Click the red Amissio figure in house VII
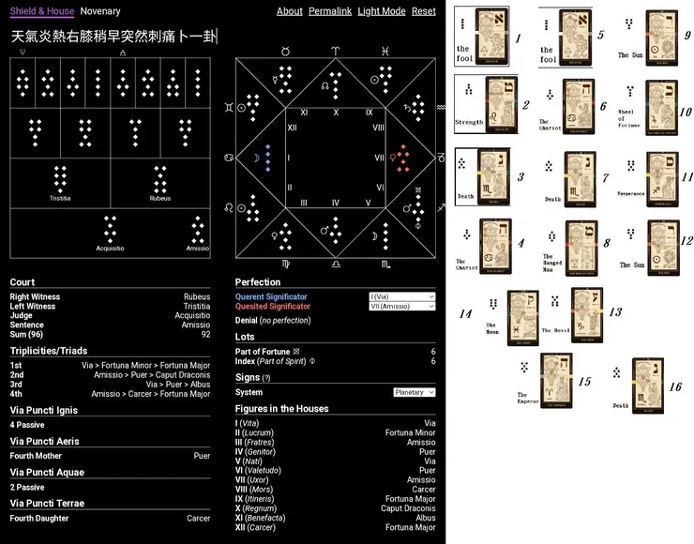694x544 pixels. point(403,158)
